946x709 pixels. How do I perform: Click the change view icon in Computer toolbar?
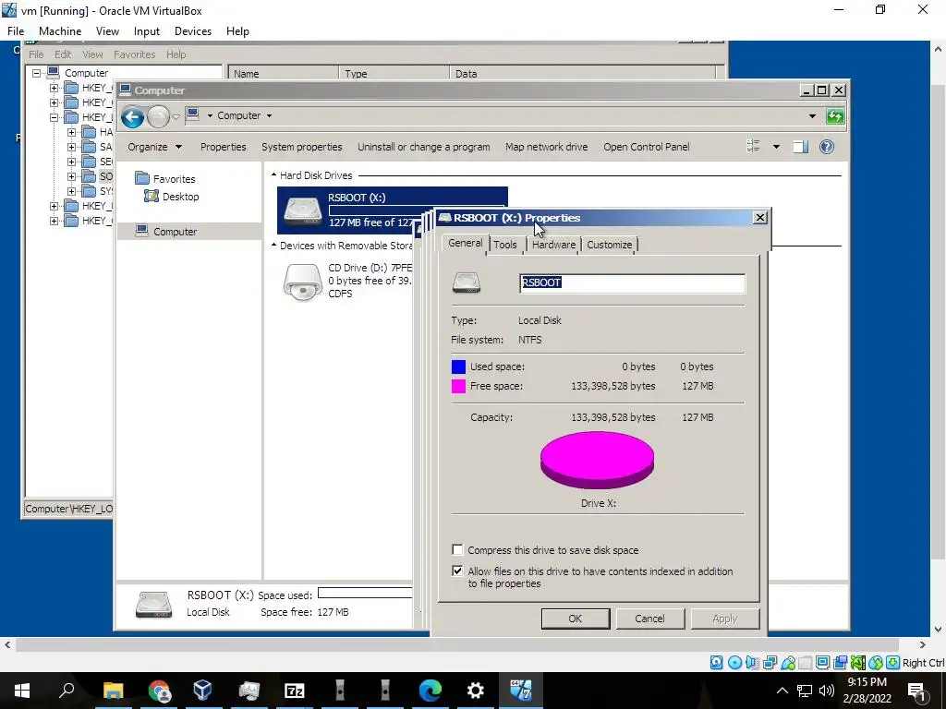coord(753,147)
